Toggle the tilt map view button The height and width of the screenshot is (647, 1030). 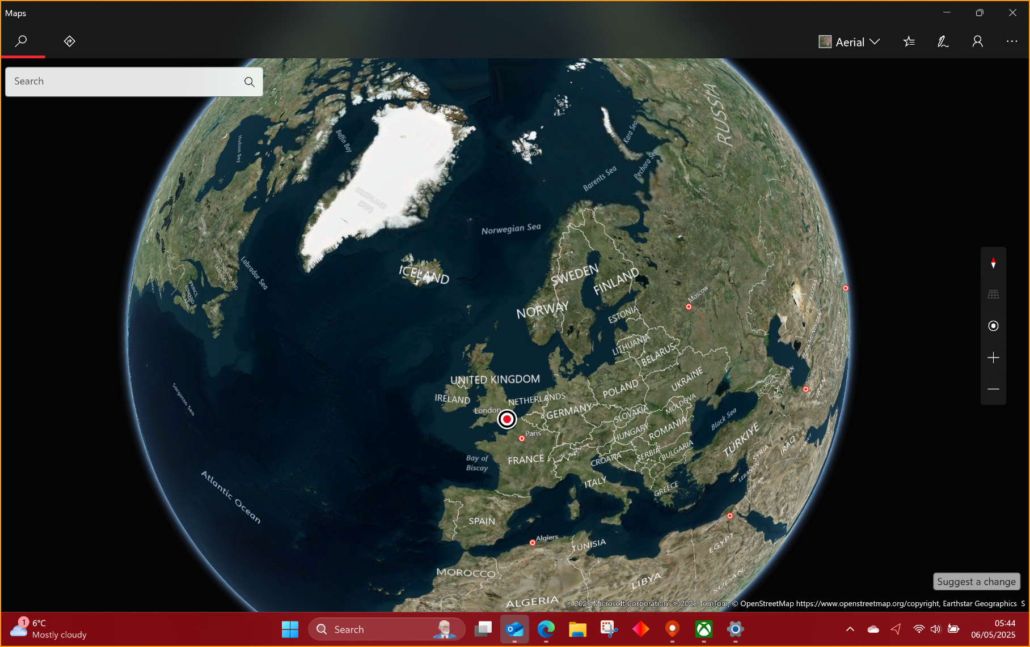click(x=993, y=294)
